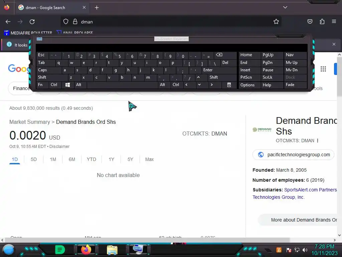Select the Max chart tab
This screenshot has width=342, height=257.
click(x=149, y=159)
